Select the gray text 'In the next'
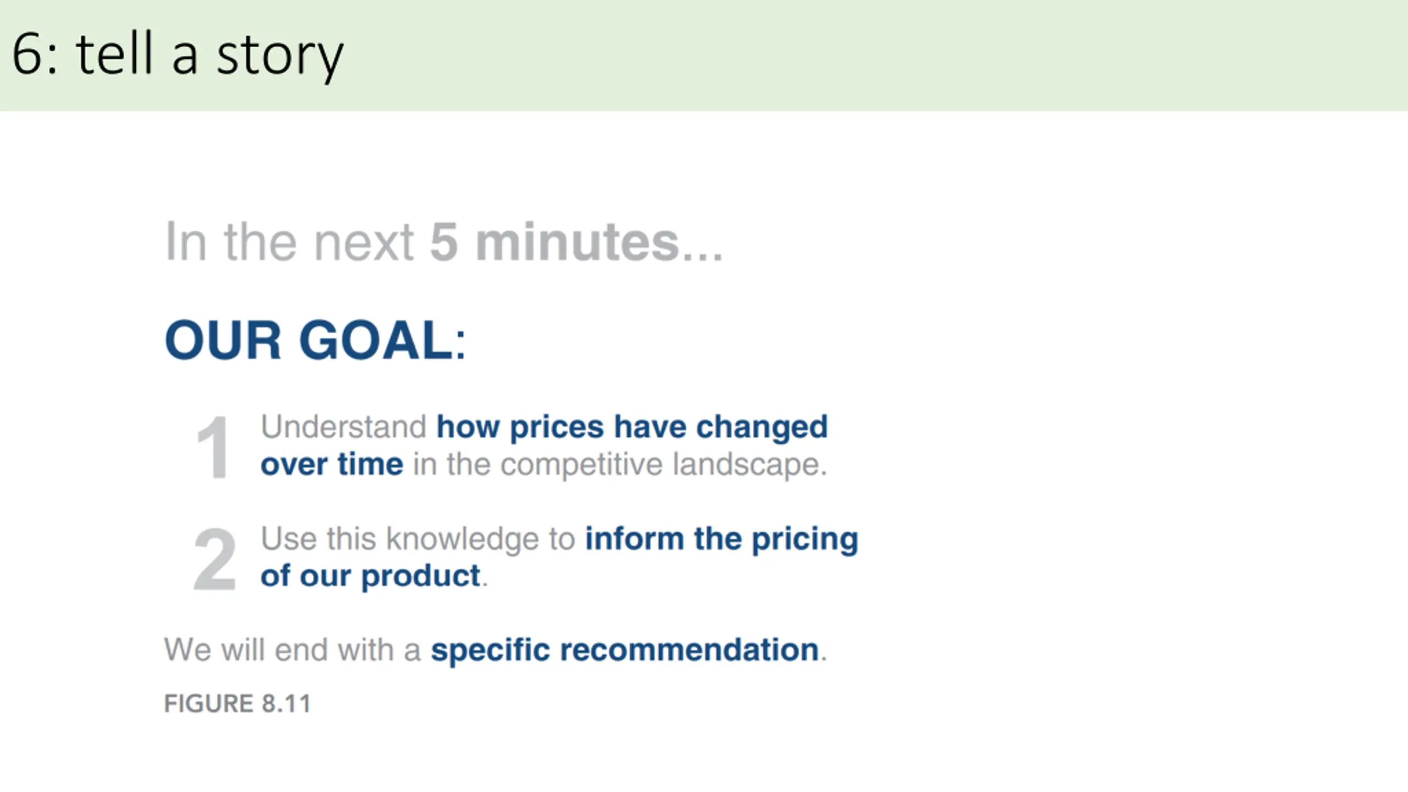Image resolution: width=1408 pixels, height=792 pixels. (289, 242)
